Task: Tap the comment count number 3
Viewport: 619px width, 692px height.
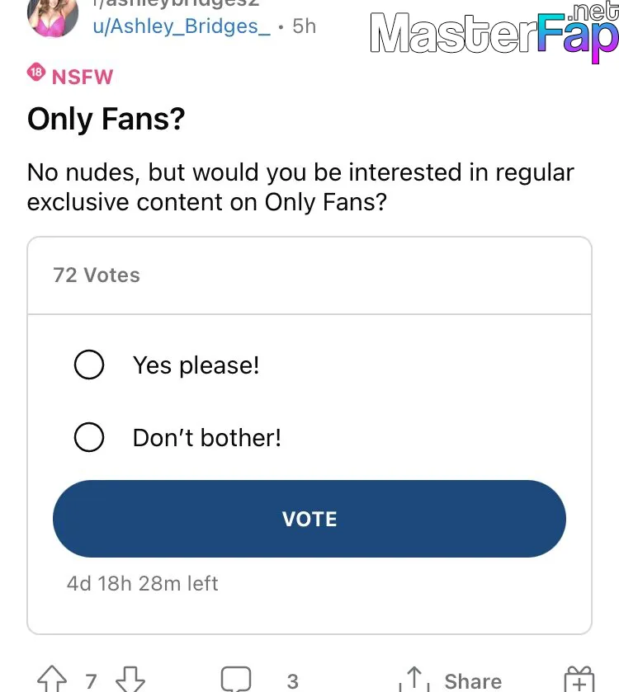Action: (292, 681)
